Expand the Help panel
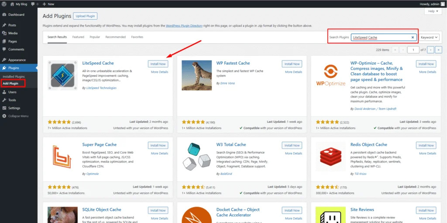447x223 pixels. [x=433, y=11]
